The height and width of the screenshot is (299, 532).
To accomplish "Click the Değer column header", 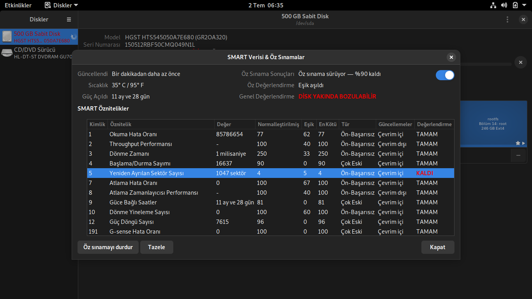I will pos(235,125).
